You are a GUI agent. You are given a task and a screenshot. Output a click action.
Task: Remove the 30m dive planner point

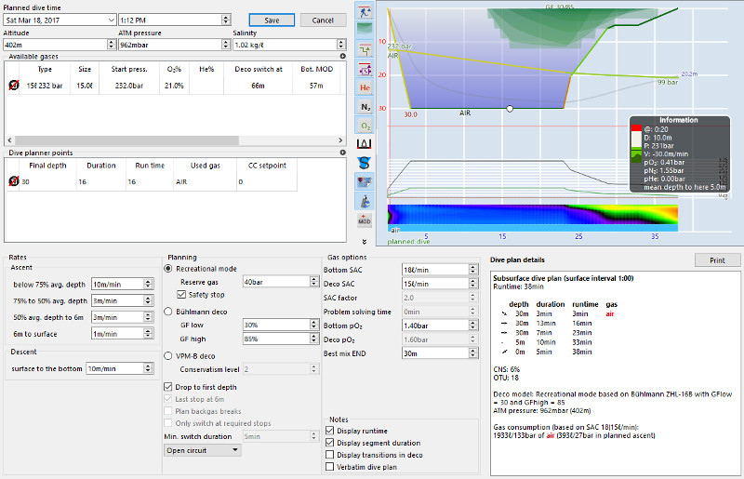tap(14, 182)
